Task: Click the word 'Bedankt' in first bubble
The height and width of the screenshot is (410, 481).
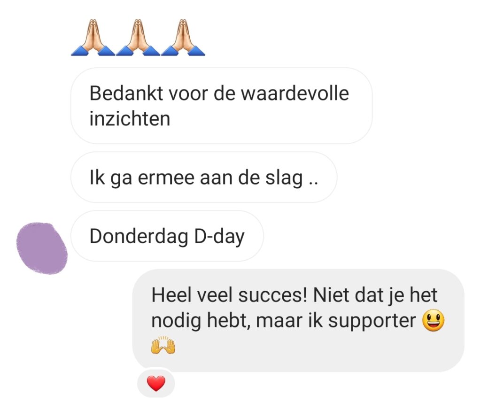Action: (x=126, y=93)
